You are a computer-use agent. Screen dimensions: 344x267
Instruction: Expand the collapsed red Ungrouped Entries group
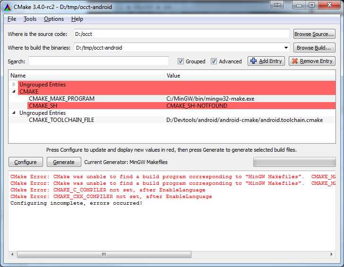click(x=14, y=85)
